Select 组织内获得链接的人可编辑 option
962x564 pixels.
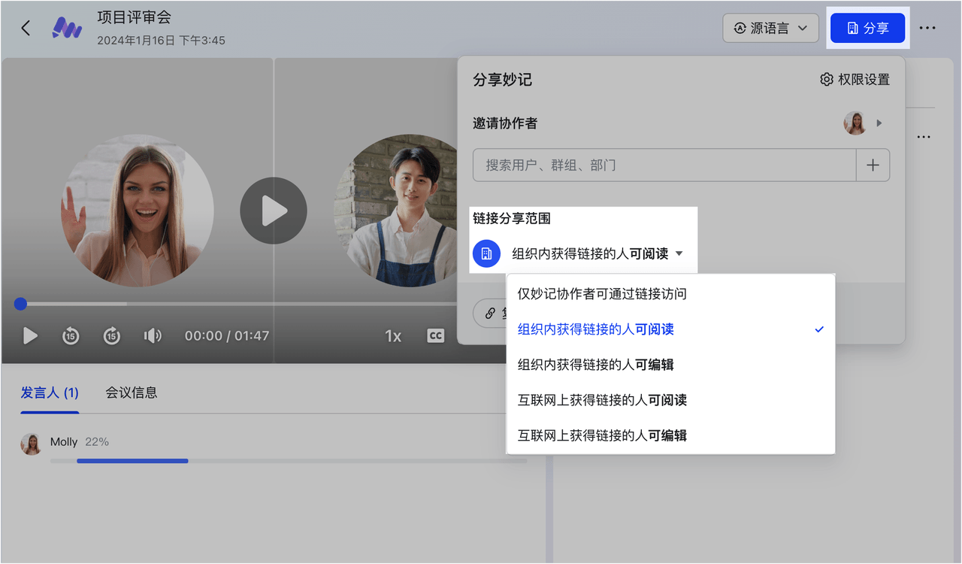595,365
